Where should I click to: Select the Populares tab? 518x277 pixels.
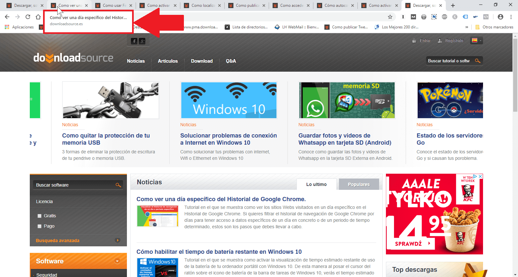pyautogui.click(x=359, y=184)
